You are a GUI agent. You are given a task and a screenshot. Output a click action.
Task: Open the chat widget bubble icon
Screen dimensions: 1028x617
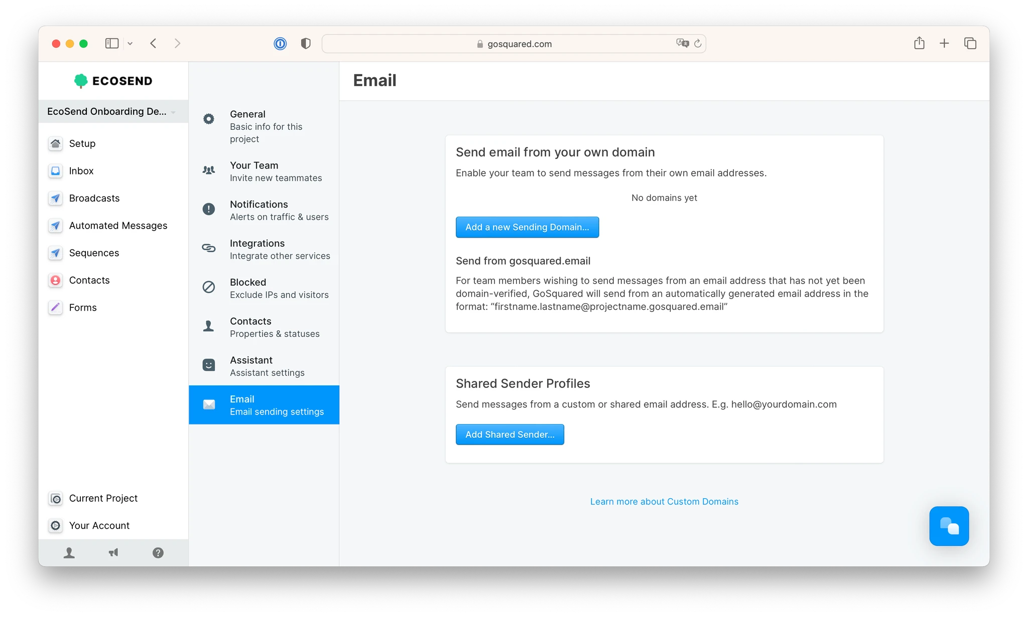(x=949, y=526)
